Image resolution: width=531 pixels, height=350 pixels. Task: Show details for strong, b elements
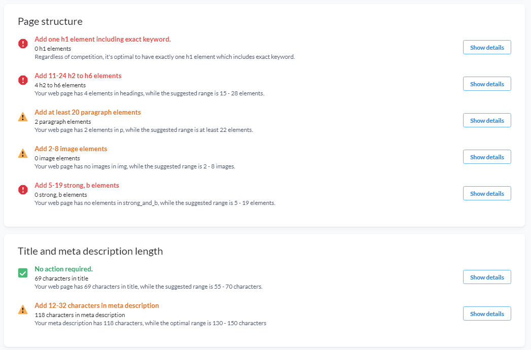coord(487,193)
